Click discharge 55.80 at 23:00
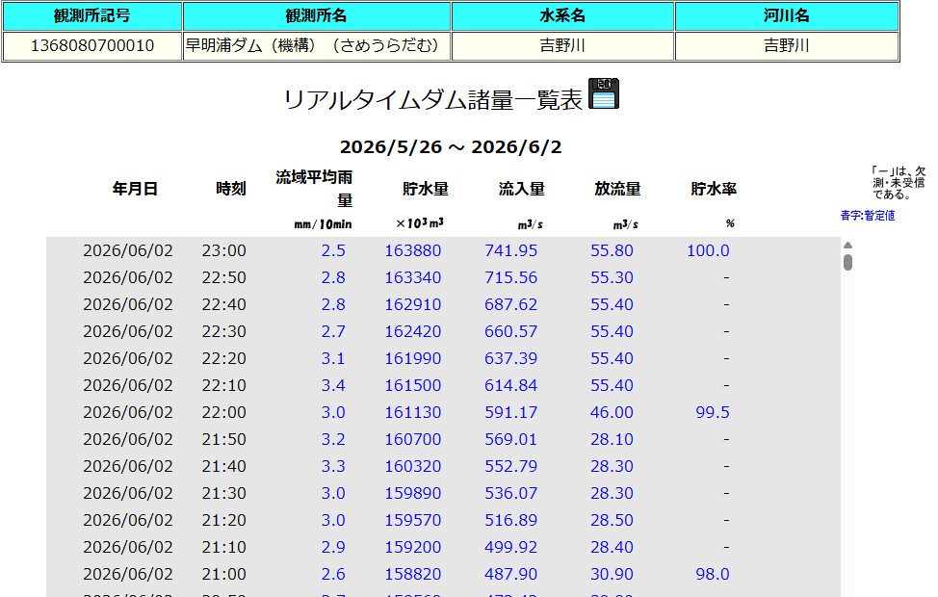 [612, 250]
